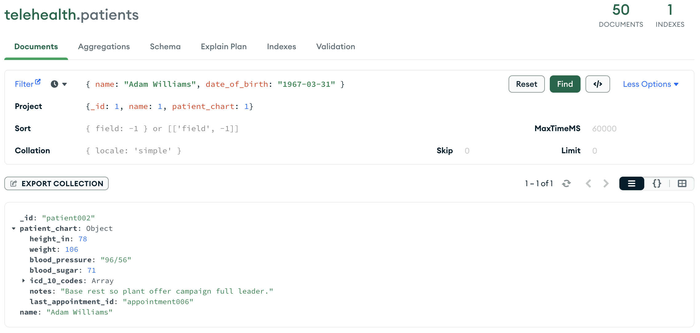Refresh the documents list
Viewport: 700px width, 333px height.
click(567, 183)
